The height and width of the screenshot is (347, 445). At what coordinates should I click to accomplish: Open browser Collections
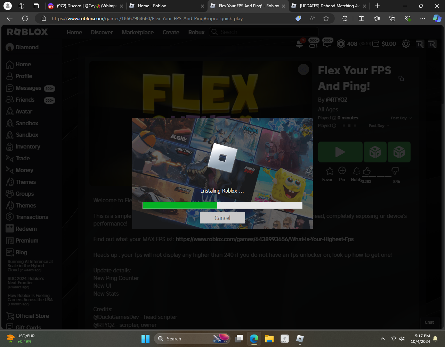point(392,18)
